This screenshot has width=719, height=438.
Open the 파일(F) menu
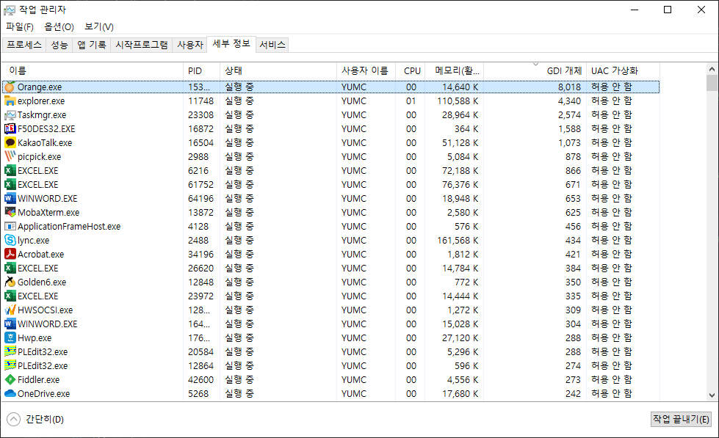coord(20,27)
